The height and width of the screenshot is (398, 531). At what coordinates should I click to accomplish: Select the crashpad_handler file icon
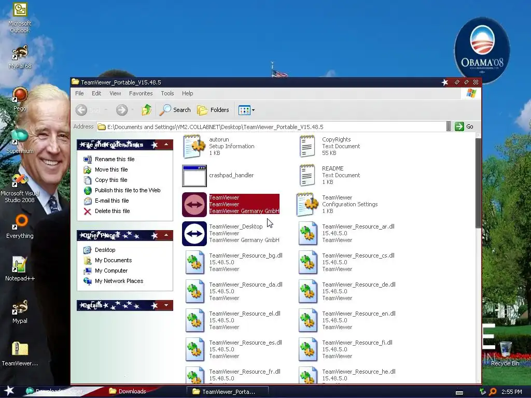(194, 175)
